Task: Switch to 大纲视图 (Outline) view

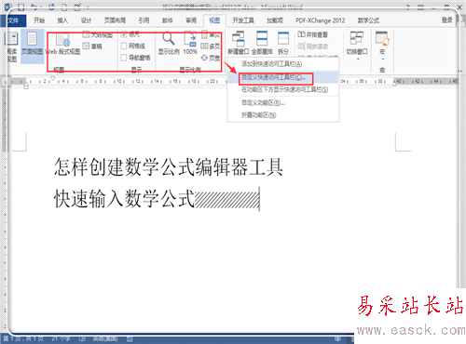Action: pos(98,35)
